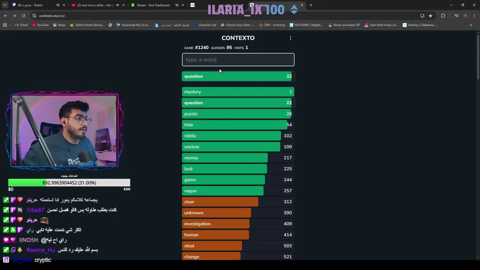The height and width of the screenshot is (270, 480).
Task: Open the media controls icon in toolbar
Action: coord(456,16)
